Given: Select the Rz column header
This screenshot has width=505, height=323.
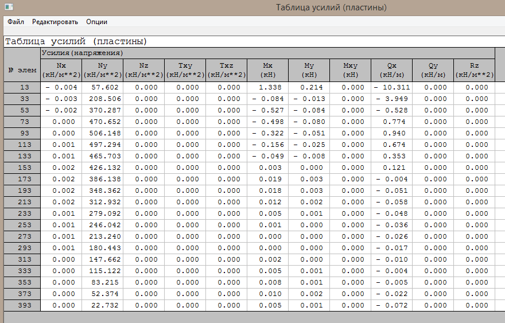Looking at the screenshot, I should pos(474,70).
